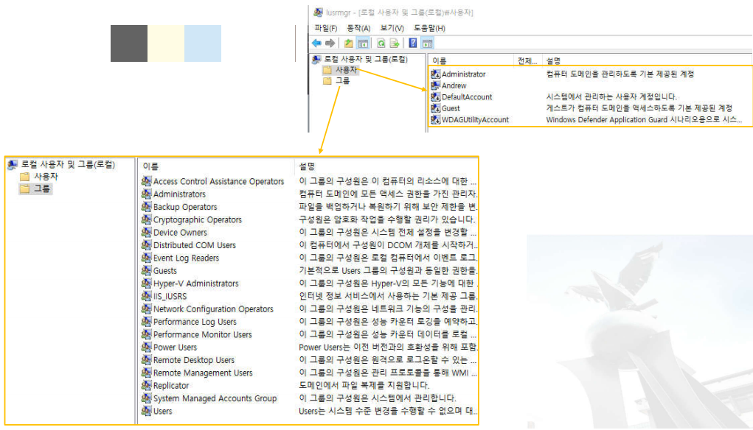
Task: Select Access Control Assistance Operators group
Action: (212, 182)
